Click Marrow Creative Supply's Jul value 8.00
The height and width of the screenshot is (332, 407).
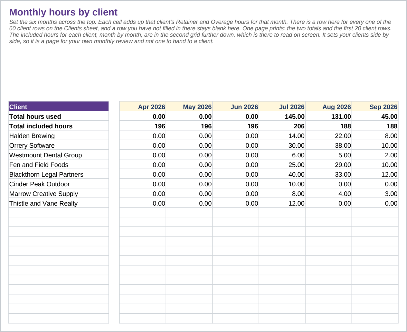[282, 193]
